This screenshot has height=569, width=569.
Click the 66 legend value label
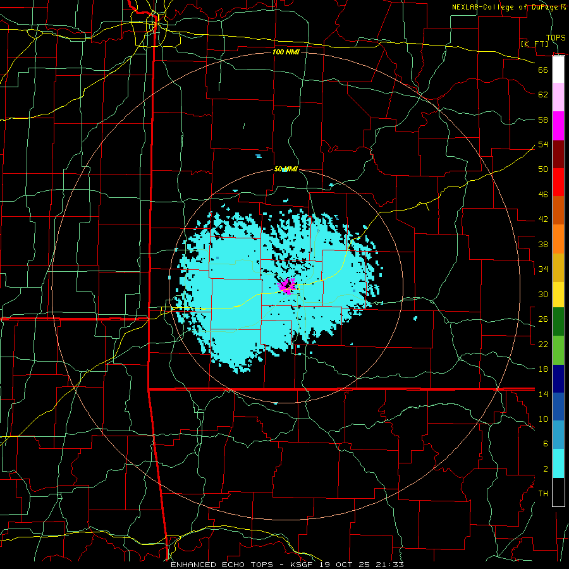click(543, 70)
